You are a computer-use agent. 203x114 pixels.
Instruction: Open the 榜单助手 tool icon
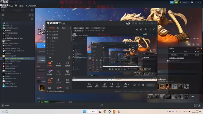click(67, 72)
